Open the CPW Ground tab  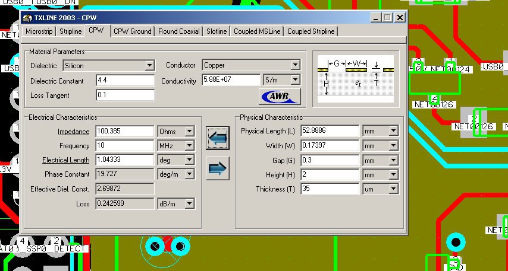[x=133, y=31]
